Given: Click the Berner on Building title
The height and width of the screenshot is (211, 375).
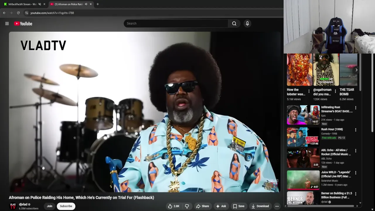Looking at the screenshot, I should click(x=337, y=195).
